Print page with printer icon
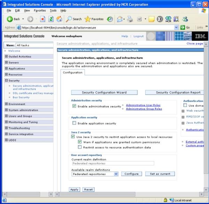209x204 pixels. (130, 19)
